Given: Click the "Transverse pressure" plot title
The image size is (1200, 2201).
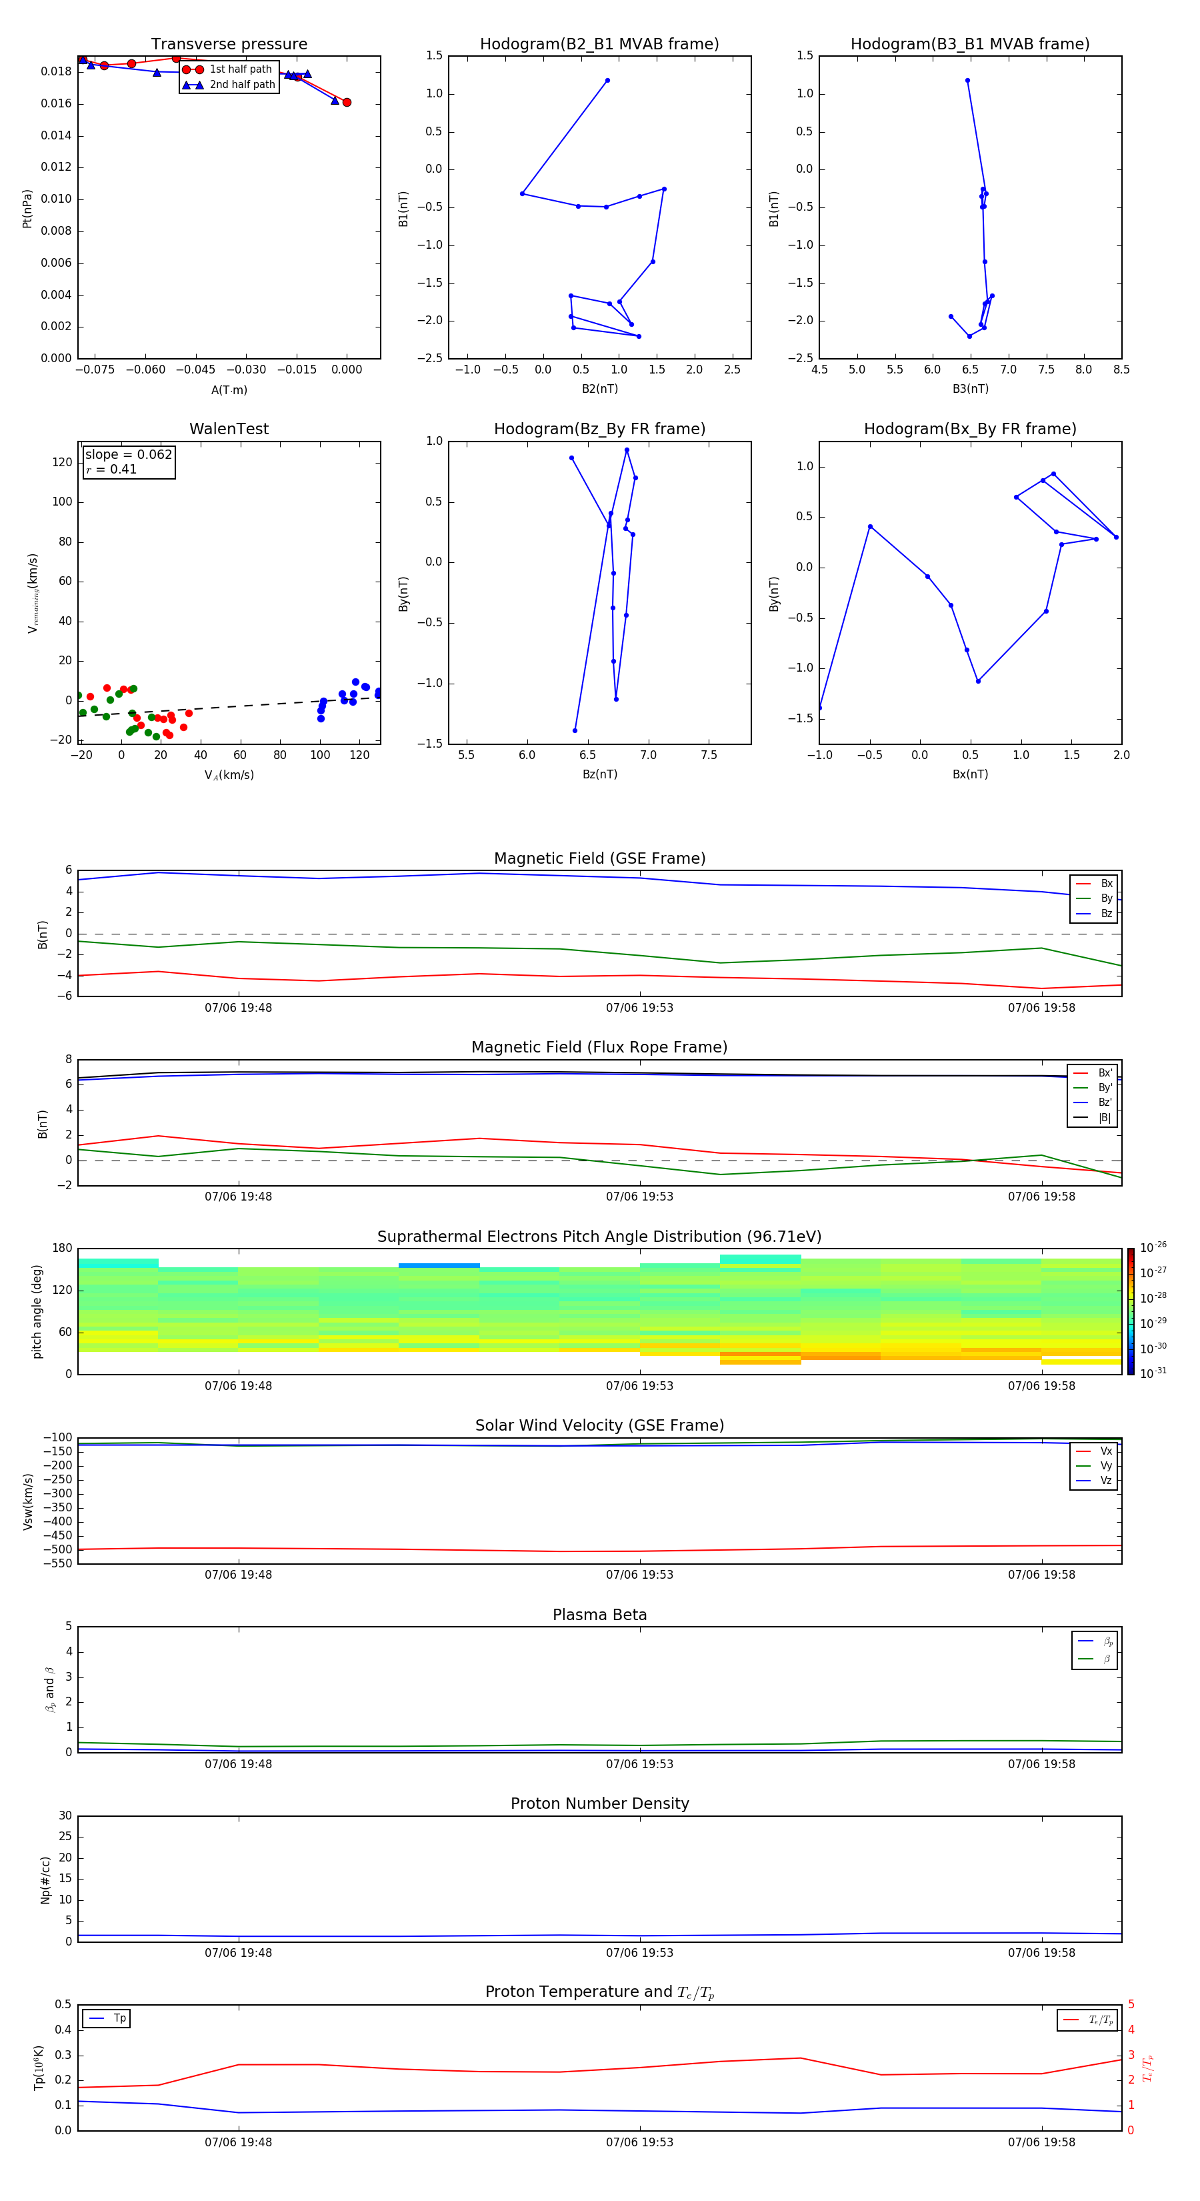Looking at the screenshot, I should coord(229,43).
